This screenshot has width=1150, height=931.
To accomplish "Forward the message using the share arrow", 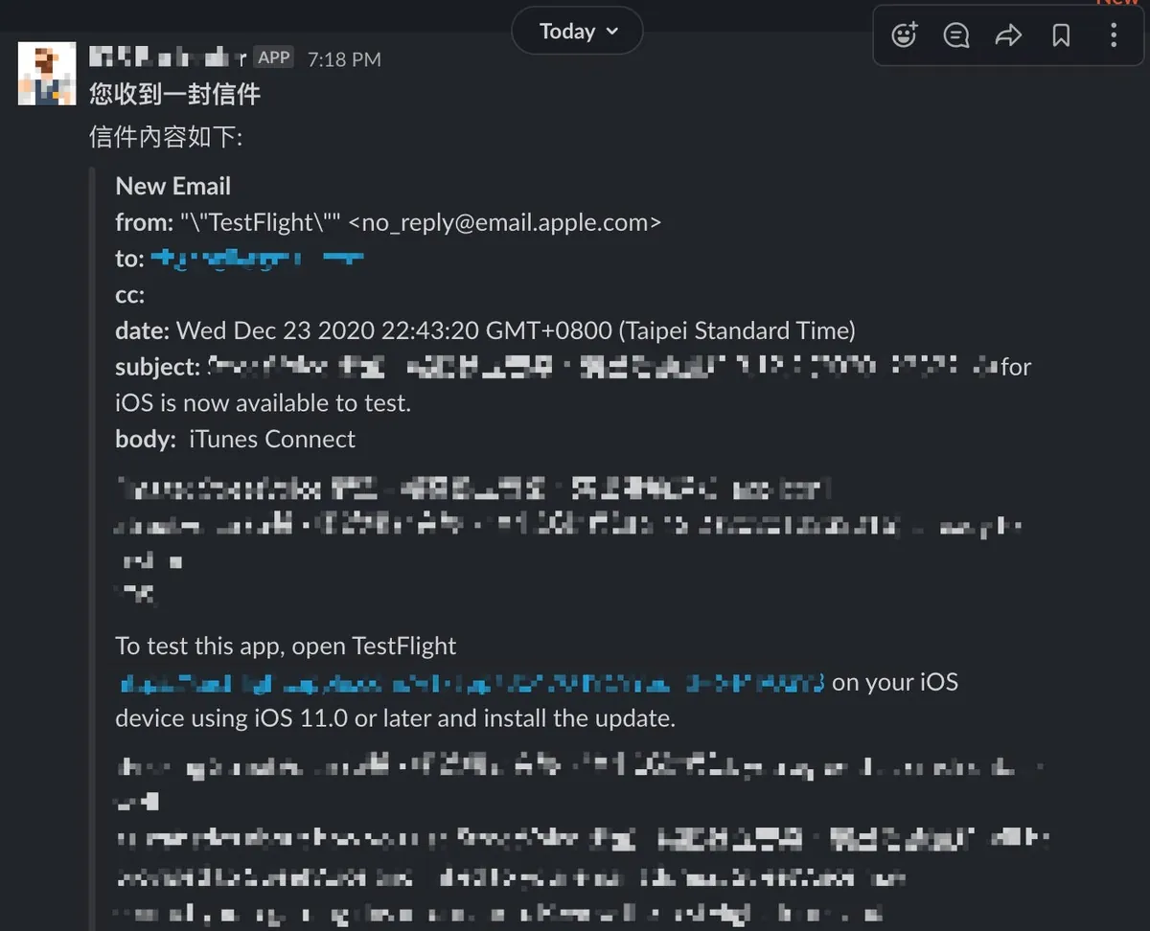I will [1008, 35].
